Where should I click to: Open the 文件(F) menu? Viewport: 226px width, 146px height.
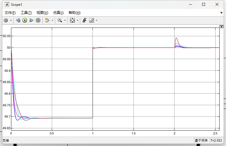10,13
